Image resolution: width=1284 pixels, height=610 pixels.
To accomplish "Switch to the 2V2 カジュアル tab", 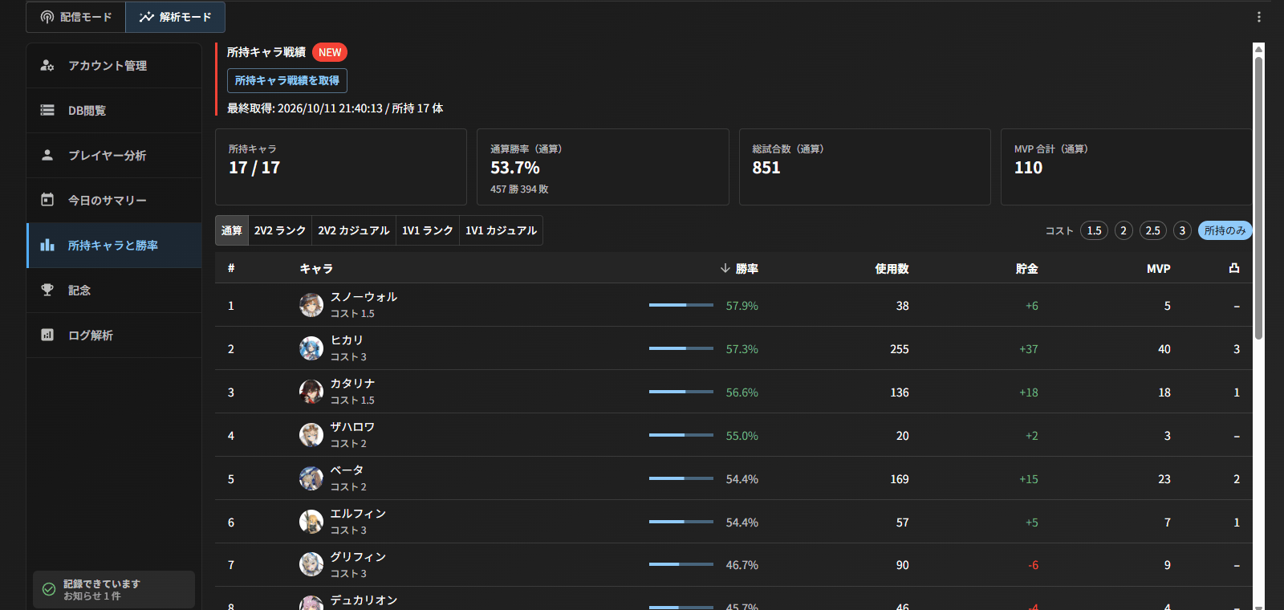I will [354, 230].
